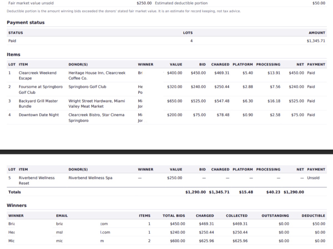The height and width of the screenshot is (249, 333).
Task: Click the Winners section heading
Action: pos(17,205)
